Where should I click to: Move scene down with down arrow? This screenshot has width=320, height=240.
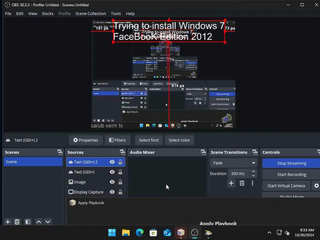click(x=48, y=222)
